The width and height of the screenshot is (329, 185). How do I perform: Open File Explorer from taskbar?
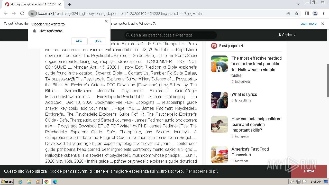click(29, 182)
